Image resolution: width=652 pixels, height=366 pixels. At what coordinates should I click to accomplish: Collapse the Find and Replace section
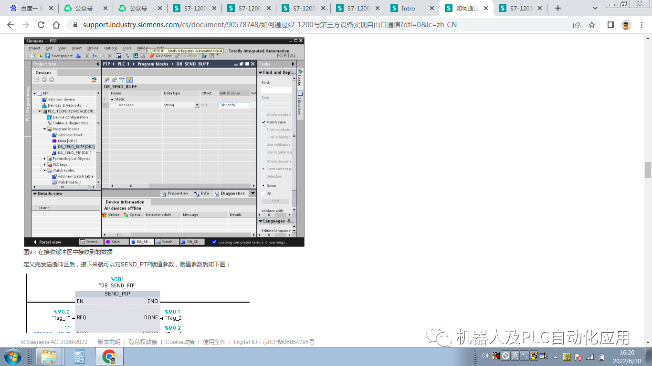click(261, 72)
